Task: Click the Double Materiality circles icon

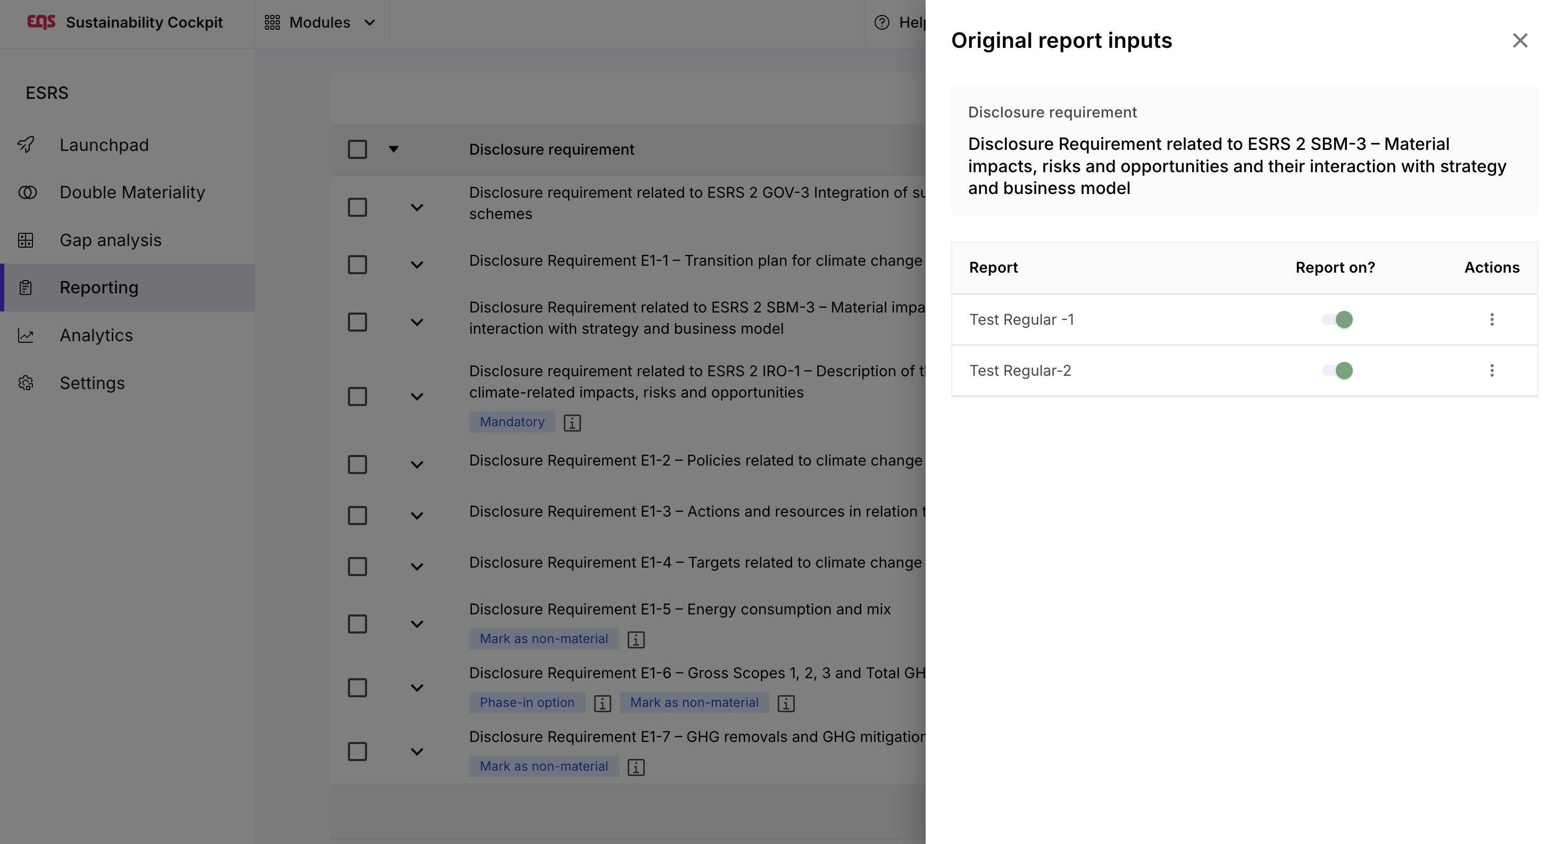Action: 27,192
